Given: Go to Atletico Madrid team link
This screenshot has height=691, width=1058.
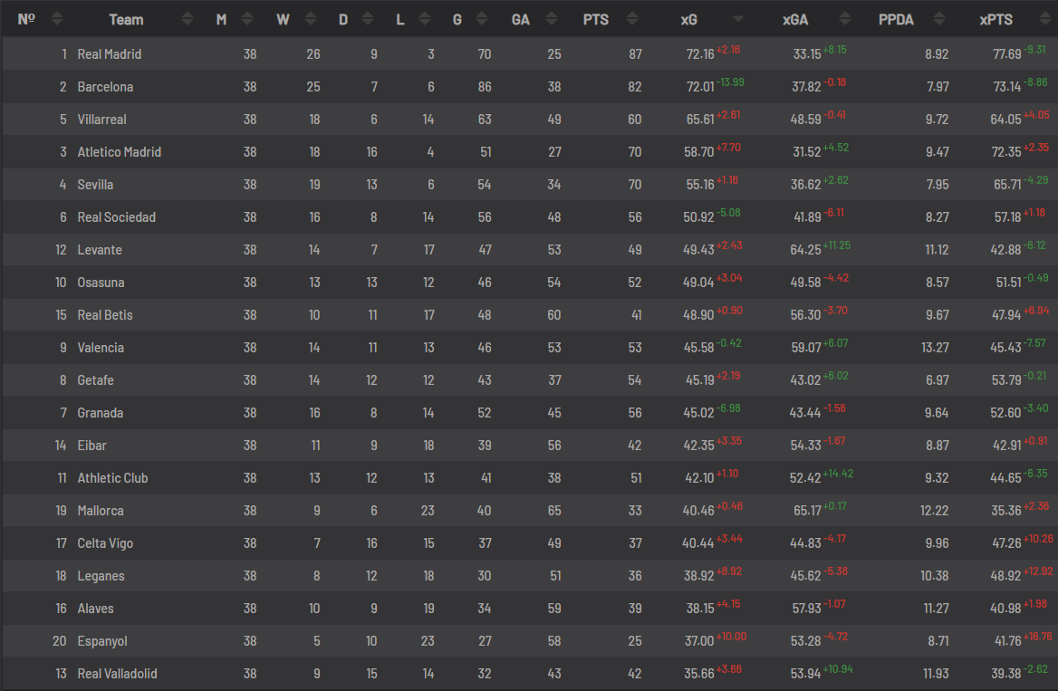Looking at the screenshot, I should point(119,152).
